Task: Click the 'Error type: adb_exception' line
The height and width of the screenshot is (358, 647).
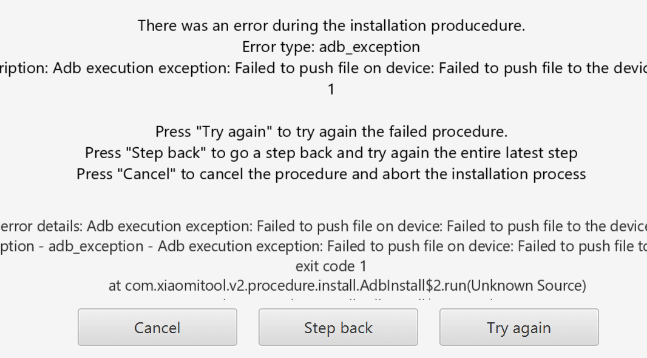Action: pos(331,47)
